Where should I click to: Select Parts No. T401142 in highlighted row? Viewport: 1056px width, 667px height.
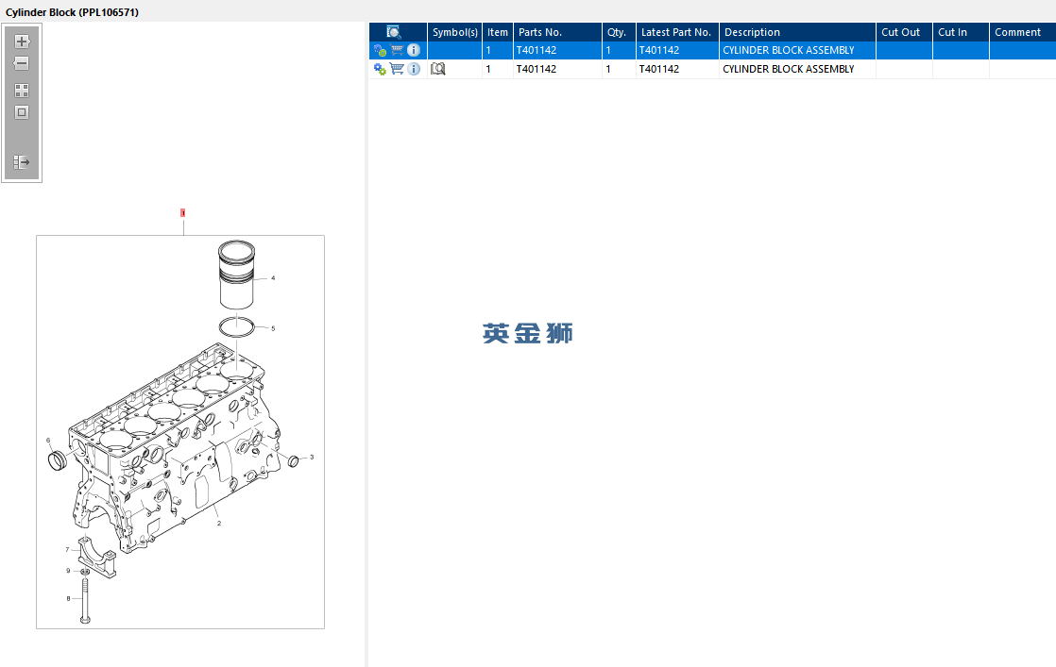[x=537, y=50]
